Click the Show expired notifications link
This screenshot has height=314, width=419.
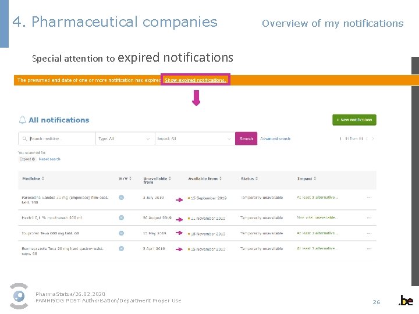(196, 80)
